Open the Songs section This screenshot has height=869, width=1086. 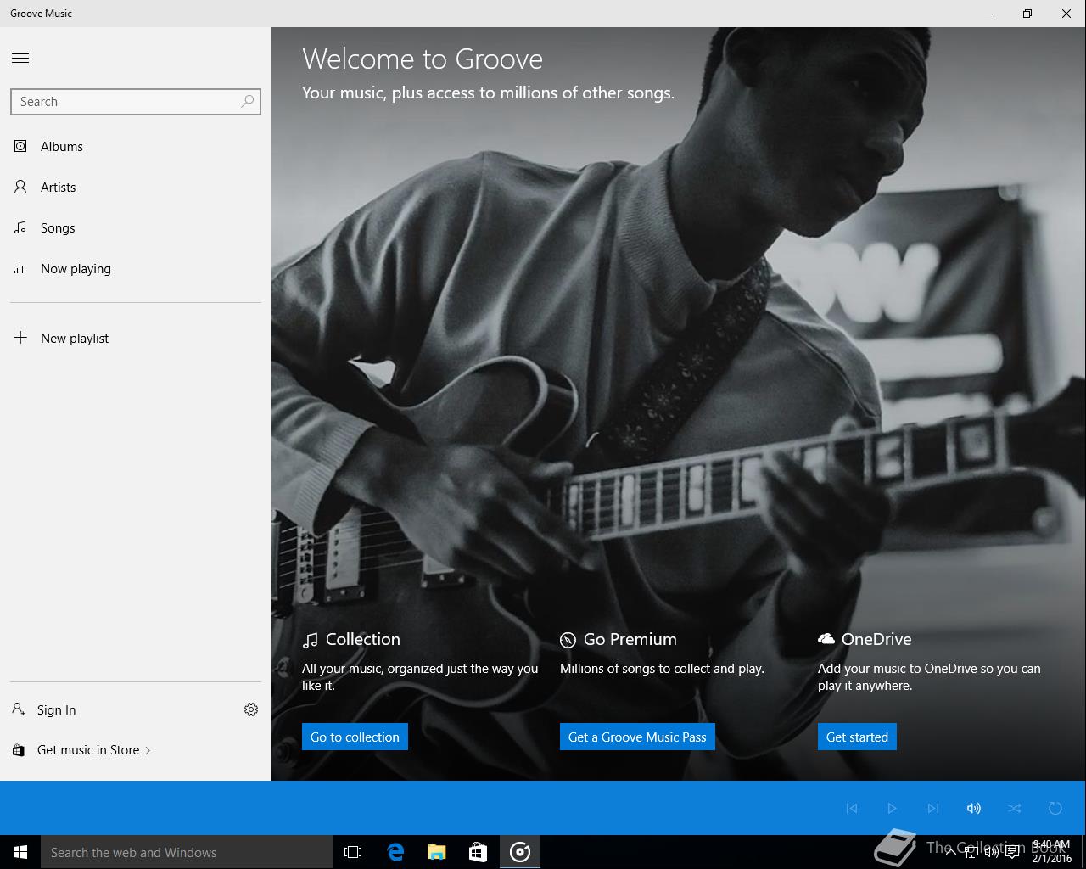coord(136,228)
